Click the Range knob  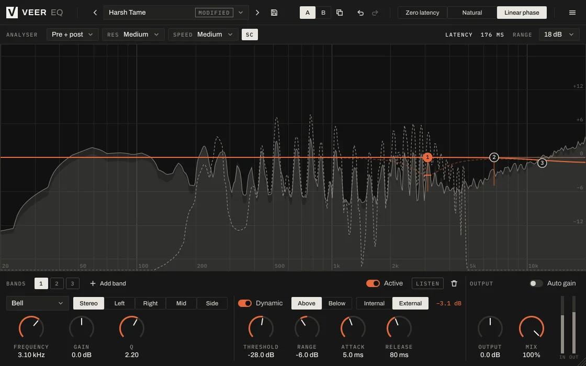point(307,328)
